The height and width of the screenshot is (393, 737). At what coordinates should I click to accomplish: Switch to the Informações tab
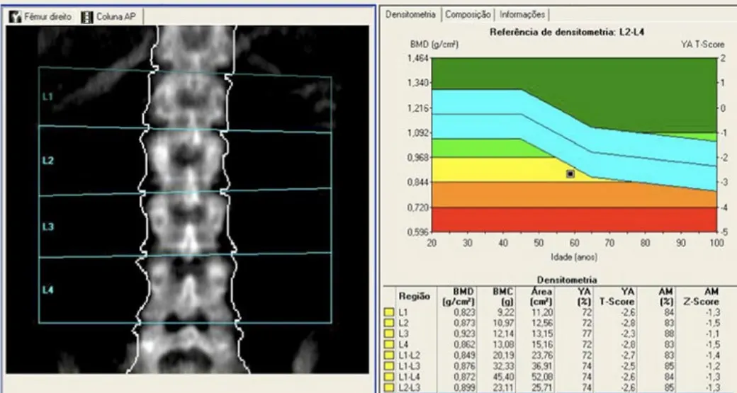pos(522,15)
